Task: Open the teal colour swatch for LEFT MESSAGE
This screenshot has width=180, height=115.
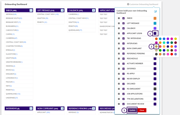Action: (155, 23)
